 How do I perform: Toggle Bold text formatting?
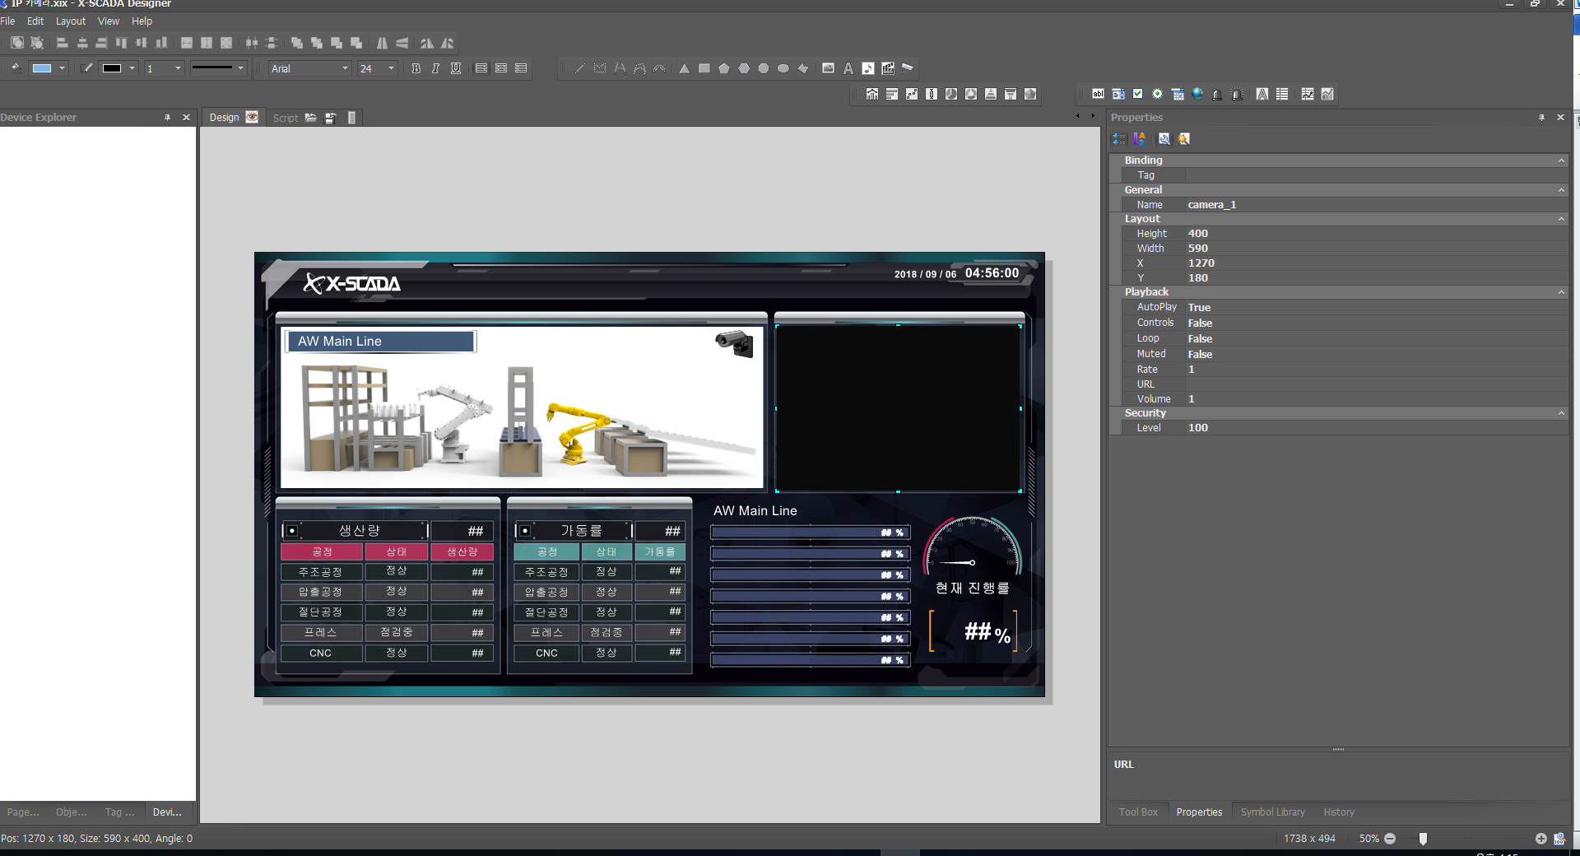[x=416, y=68]
